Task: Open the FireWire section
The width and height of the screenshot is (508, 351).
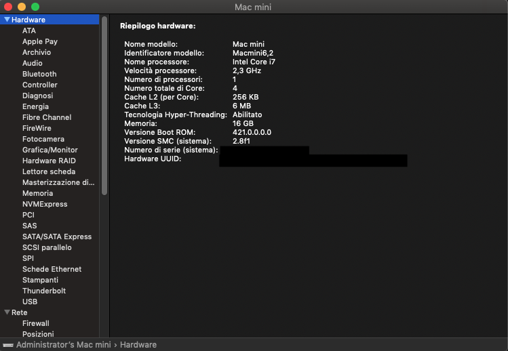Action: tap(37, 128)
